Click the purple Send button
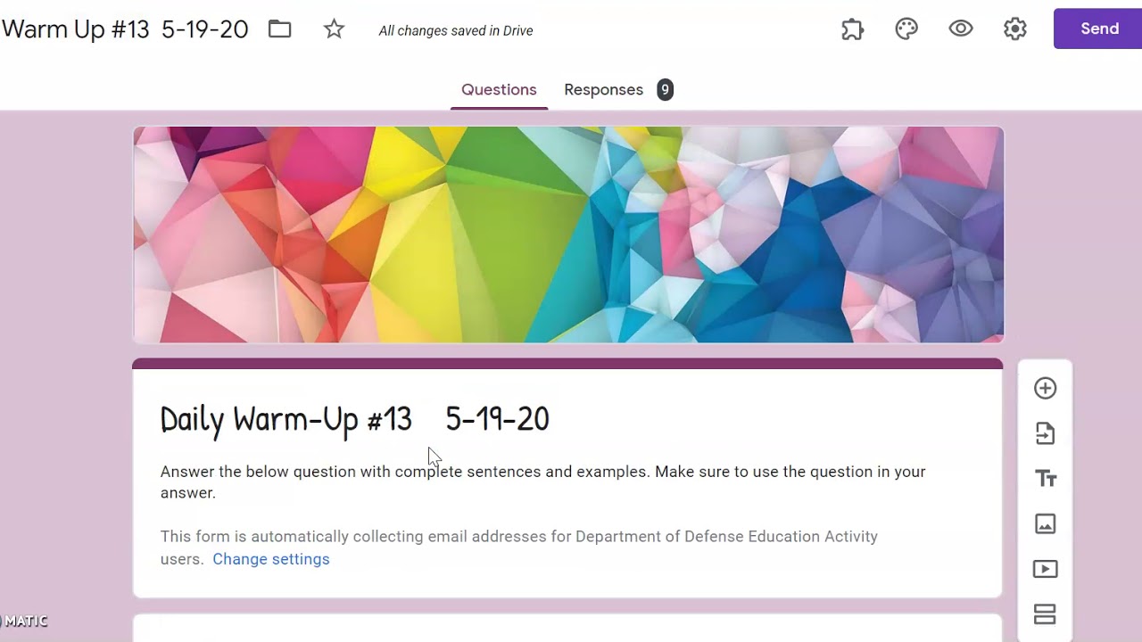This screenshot has height=642, width=1142. pos(1099,29)
